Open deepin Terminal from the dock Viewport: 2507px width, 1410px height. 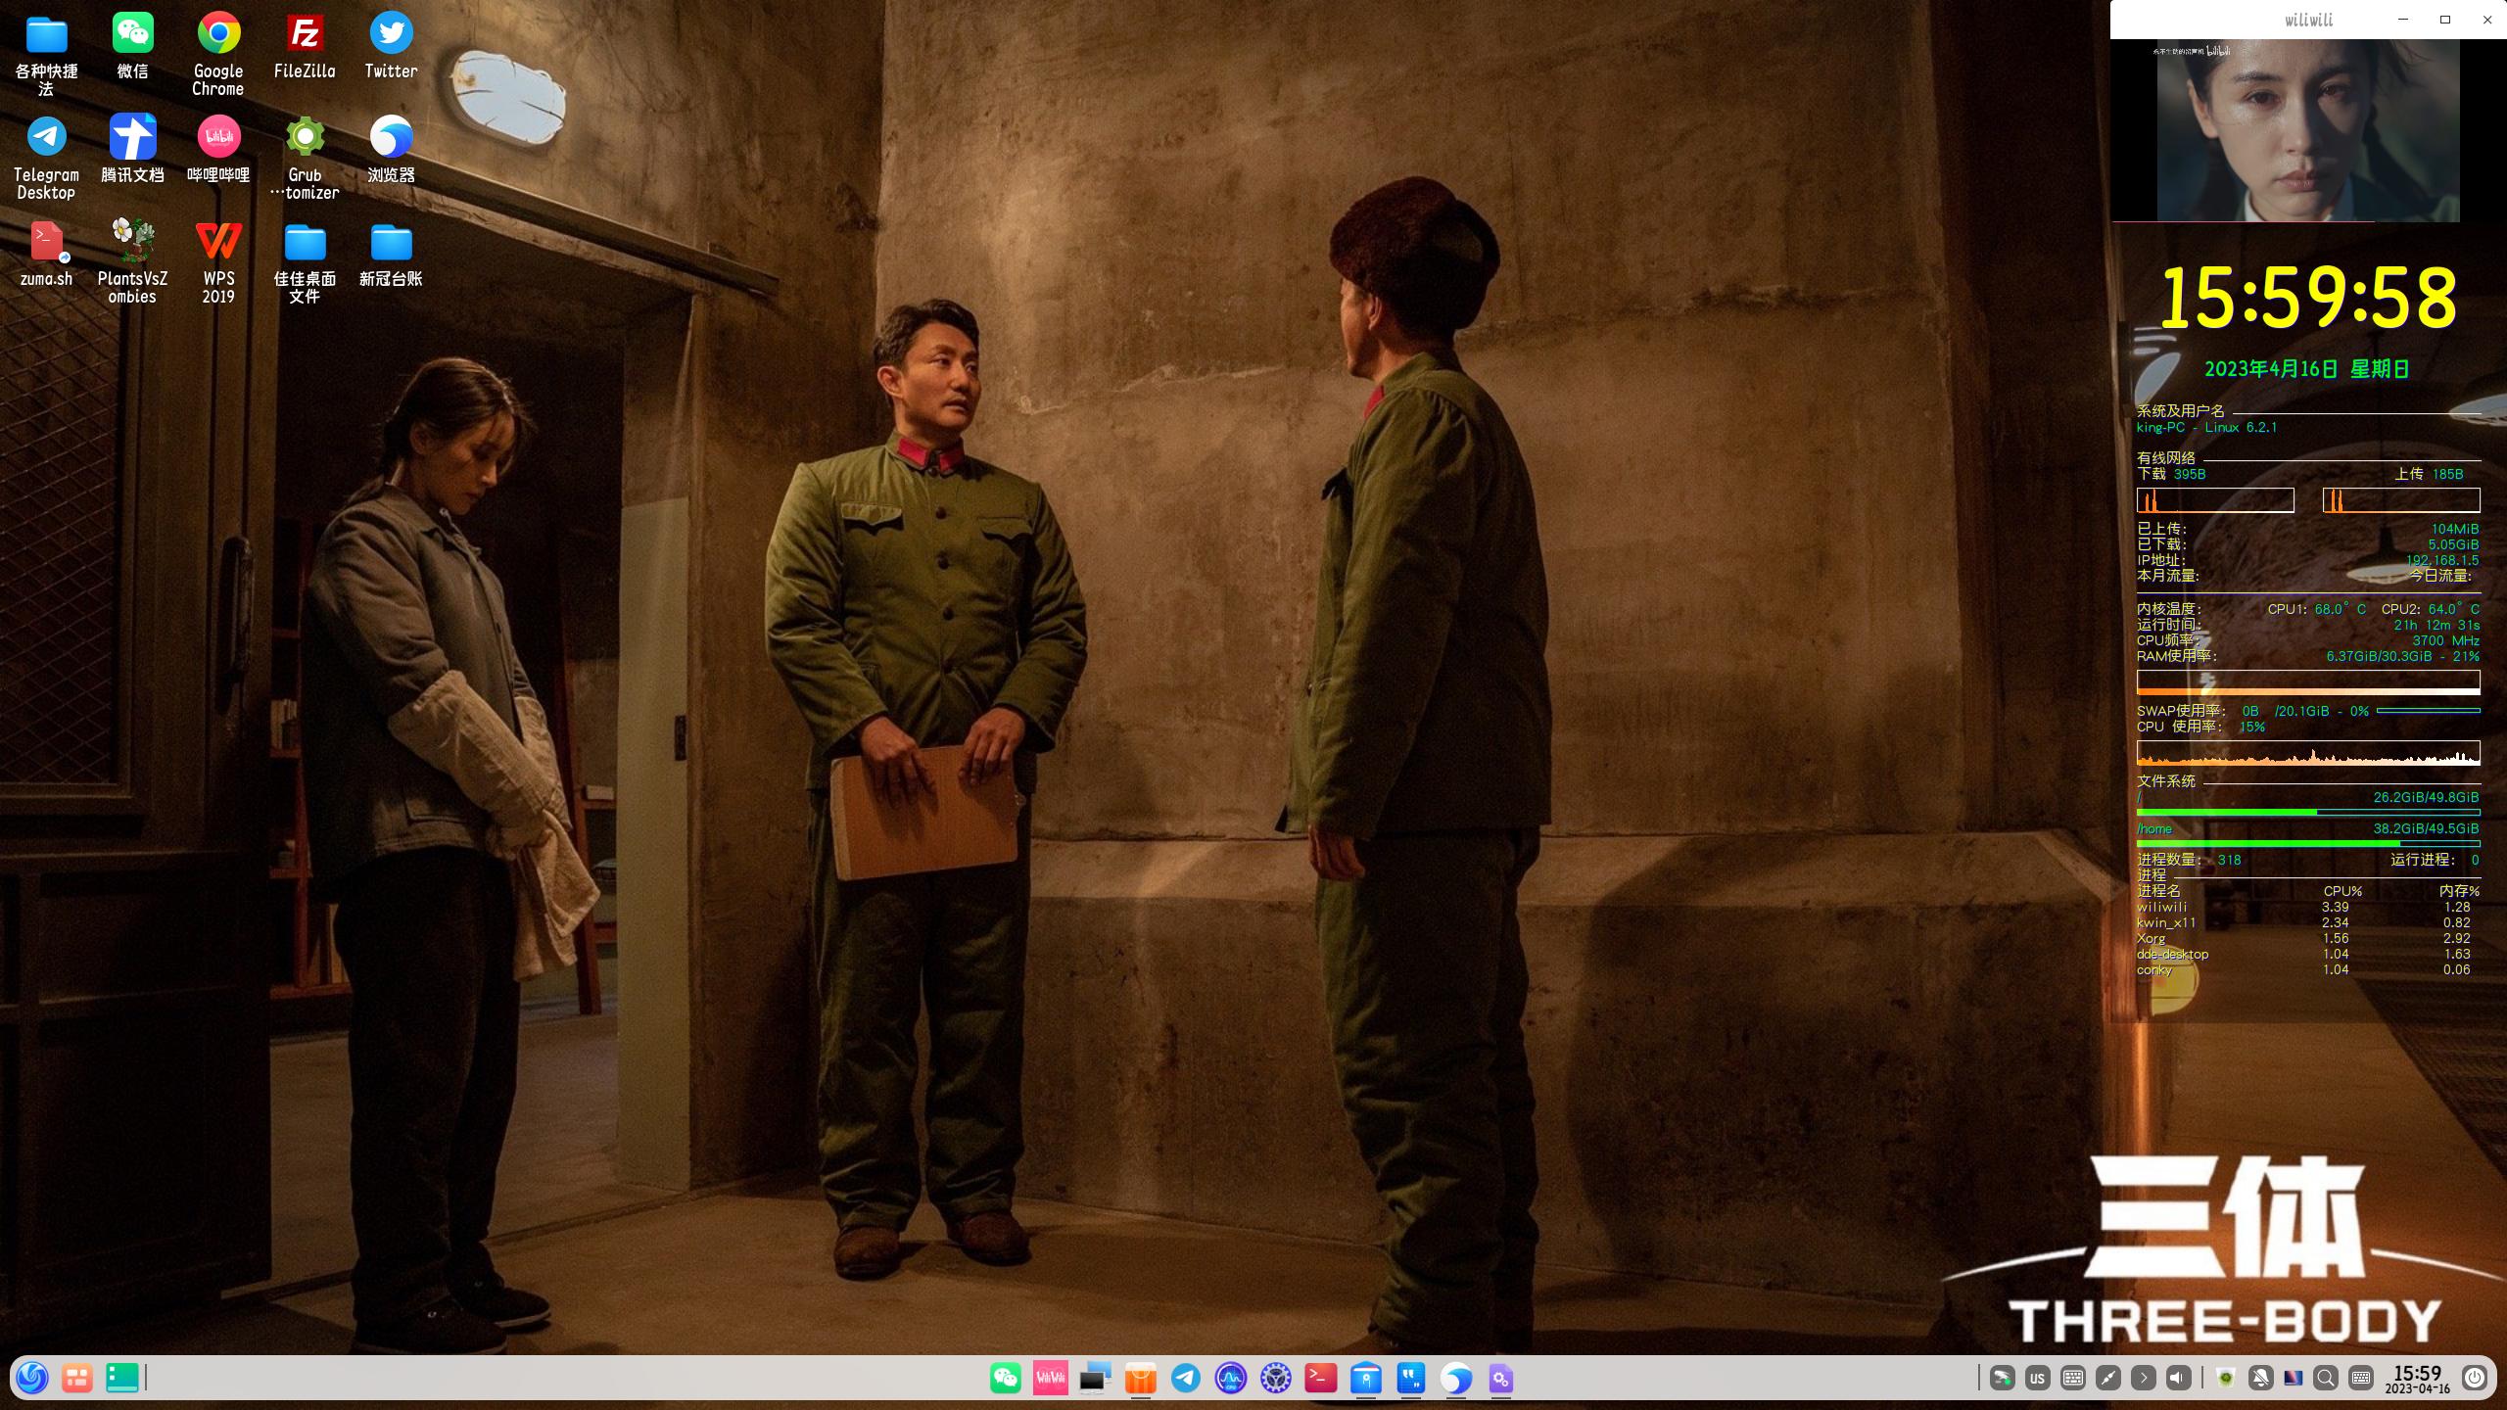pyautogui.click(x=1320, y=1378)
